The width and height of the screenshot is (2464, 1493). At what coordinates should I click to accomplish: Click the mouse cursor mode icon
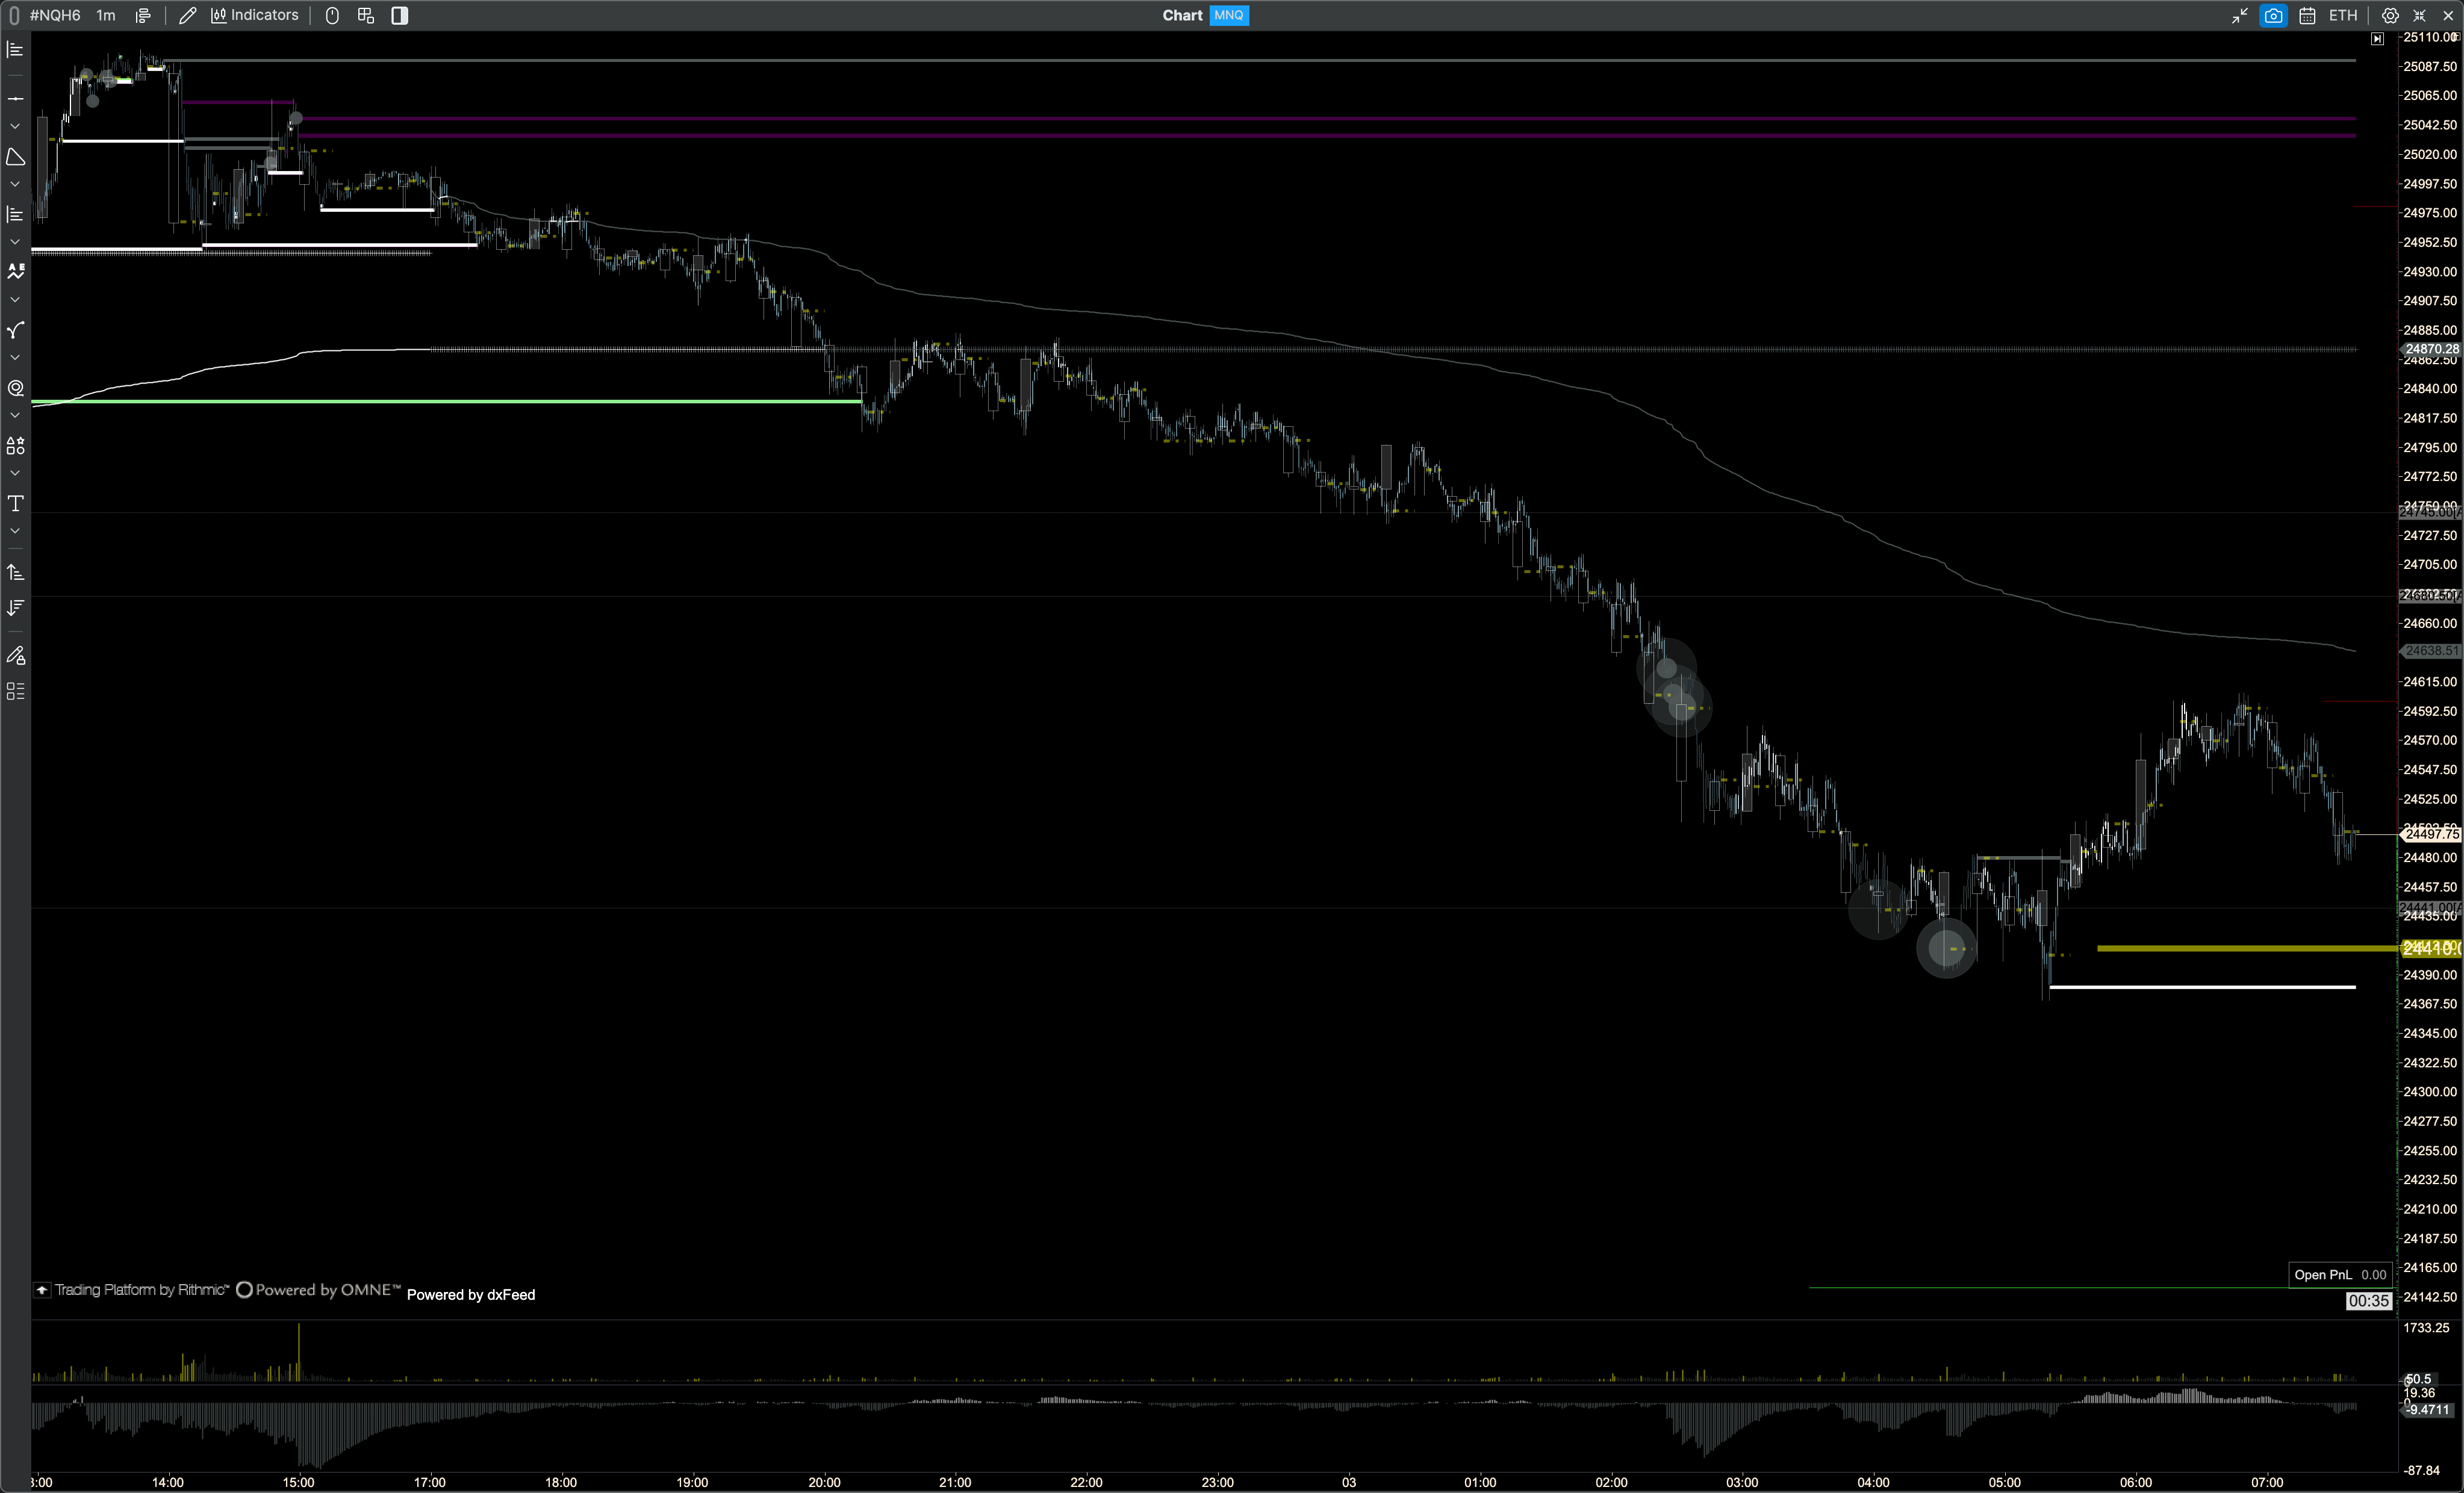click(332, 15)
